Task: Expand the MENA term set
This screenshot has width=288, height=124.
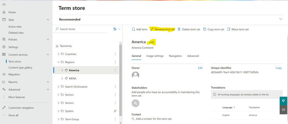Action: [x=62, y=79]
